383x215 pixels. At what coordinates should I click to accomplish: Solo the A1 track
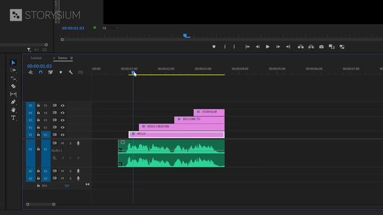coord(71,143)
